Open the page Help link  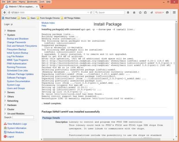coord(44,26)
